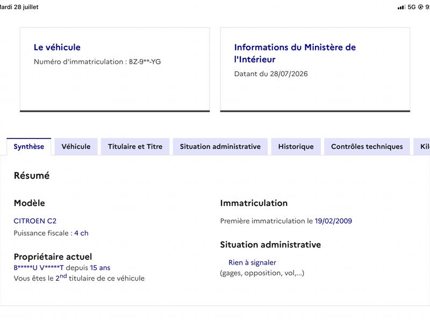The height and width of the screenshot is (322, 430).
Task: Click the registration number BZ-9**-YG
Action: (x=145, y=62)
